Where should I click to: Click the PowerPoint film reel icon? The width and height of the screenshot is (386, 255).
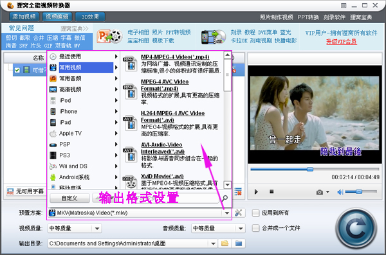click(109, 37)
